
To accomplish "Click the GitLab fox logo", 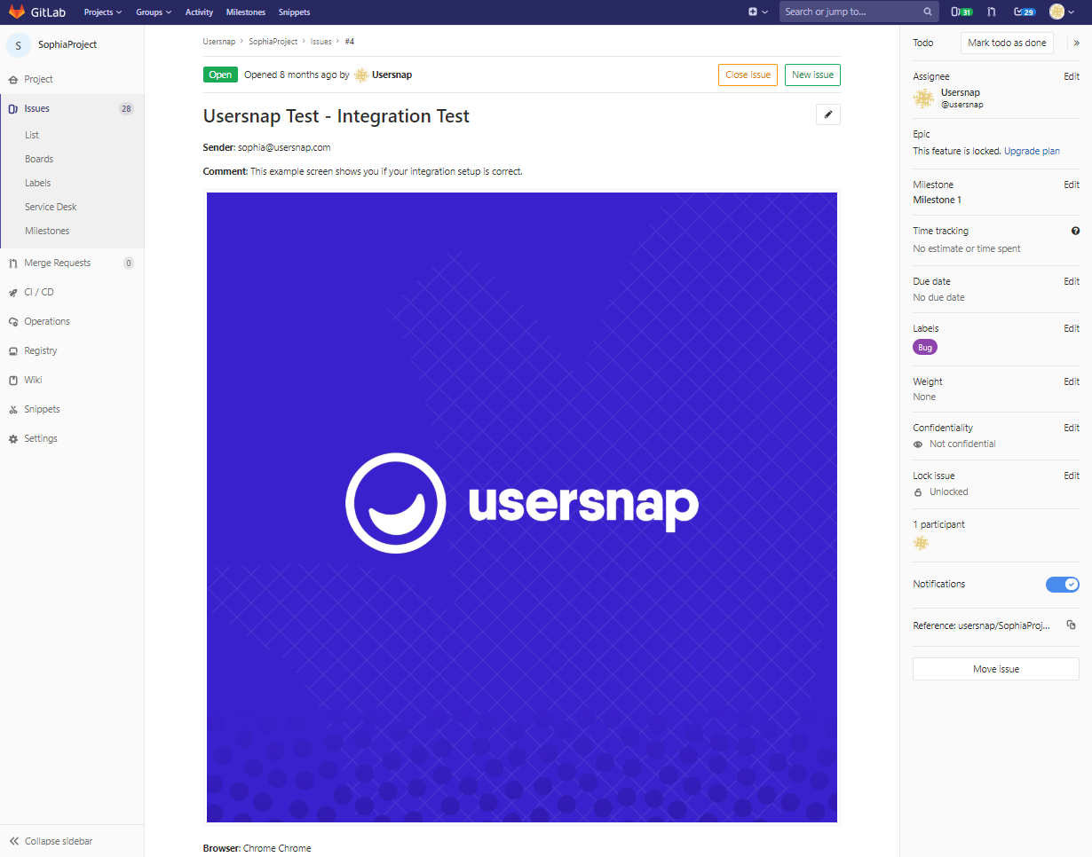I will [x=16, y=12].
